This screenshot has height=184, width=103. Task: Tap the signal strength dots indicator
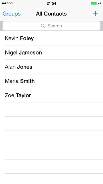click(x=7, y=3)
